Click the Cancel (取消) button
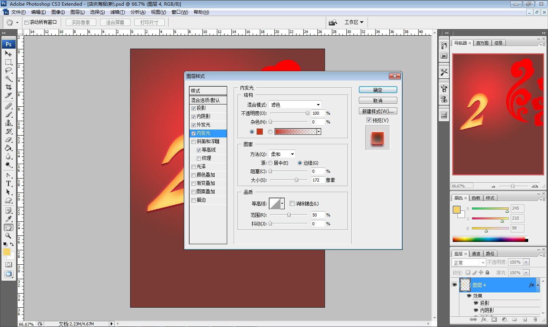548x327 pixels. [x=378, y=101]
